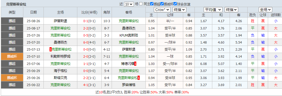Open score 4-1(3-1) match details
Image resolution: width=282 pixels, height=96 pixels.
[x=89, y=85]
